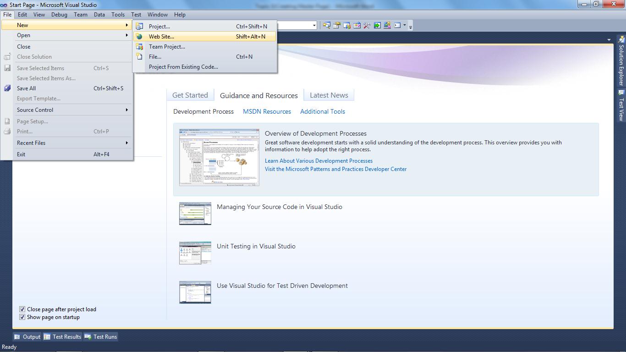Open the Edit menu

(22, 15)
